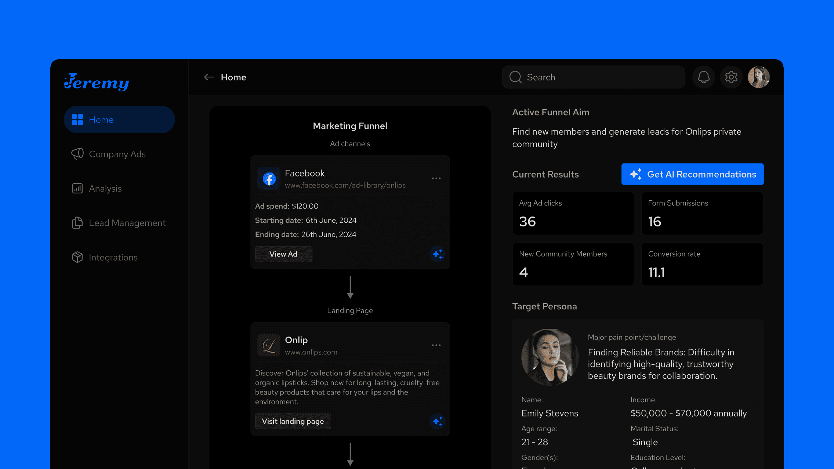
Task: Click the user profile avatar
Action: [x=758, y=77]
